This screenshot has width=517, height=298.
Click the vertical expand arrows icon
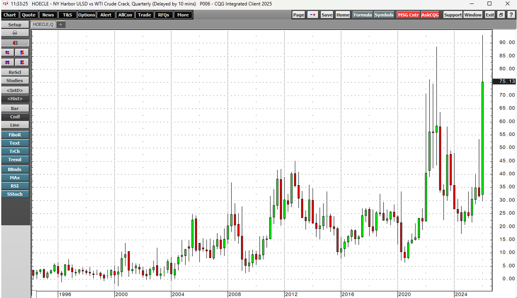(22, 52)
